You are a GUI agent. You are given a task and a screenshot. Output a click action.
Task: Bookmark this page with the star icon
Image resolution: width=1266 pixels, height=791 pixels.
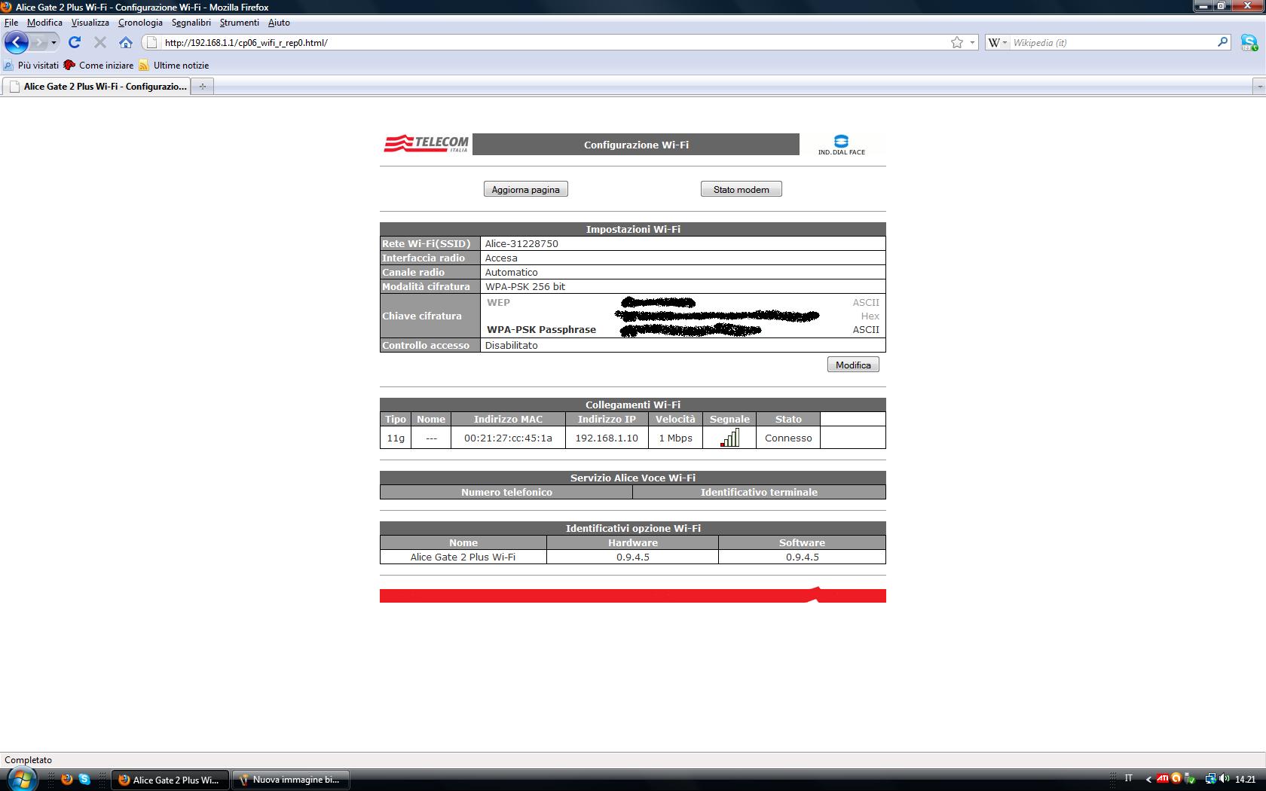pyautogui.click(x=957, y=43)
